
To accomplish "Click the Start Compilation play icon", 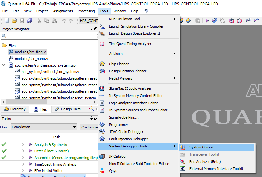I will coord(207,21).
